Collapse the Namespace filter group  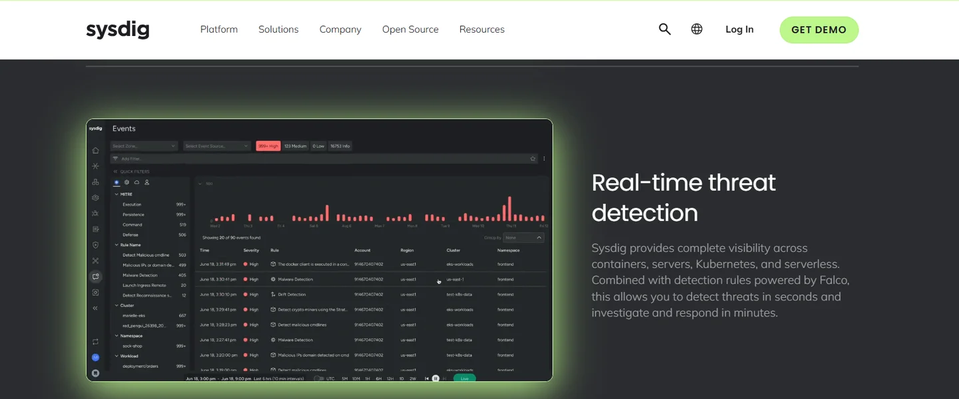click(117, 336)
